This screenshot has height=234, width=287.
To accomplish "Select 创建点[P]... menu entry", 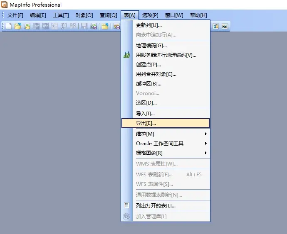I will [x=166, y=65].
